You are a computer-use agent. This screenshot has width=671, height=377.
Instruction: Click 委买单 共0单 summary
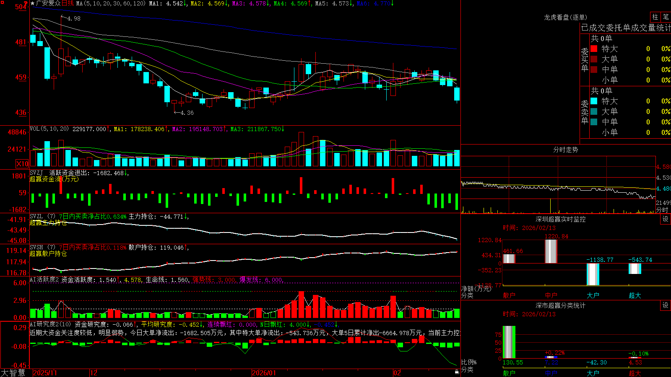(601, 38)
